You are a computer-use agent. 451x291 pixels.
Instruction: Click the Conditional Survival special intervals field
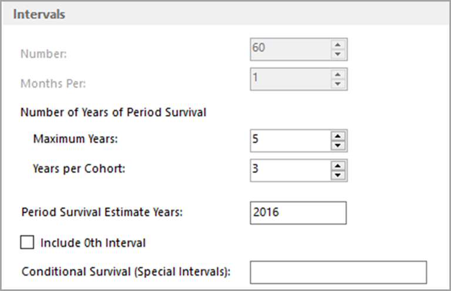click(x=338, y=272)
